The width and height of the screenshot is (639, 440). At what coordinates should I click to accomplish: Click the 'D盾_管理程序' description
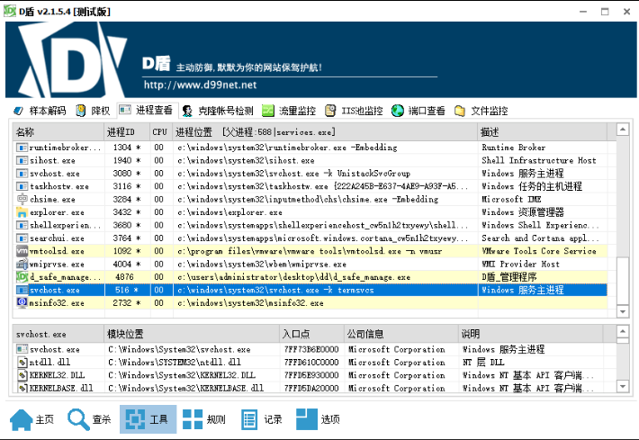point(509,277)
